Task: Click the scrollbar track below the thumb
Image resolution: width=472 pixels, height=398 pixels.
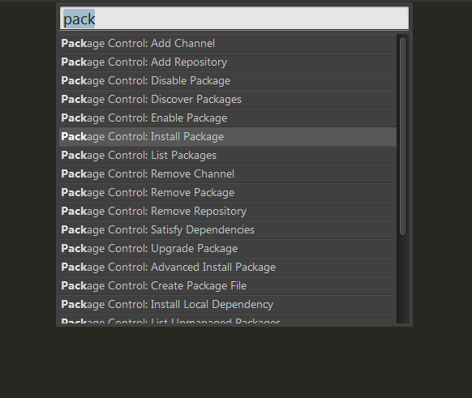Action: point(403,280)
